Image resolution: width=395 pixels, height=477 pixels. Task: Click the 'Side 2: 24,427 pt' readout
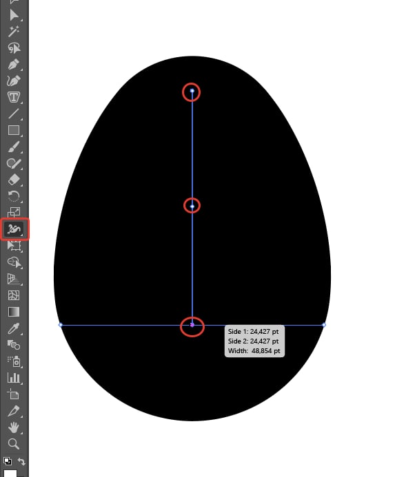[253, 341]
